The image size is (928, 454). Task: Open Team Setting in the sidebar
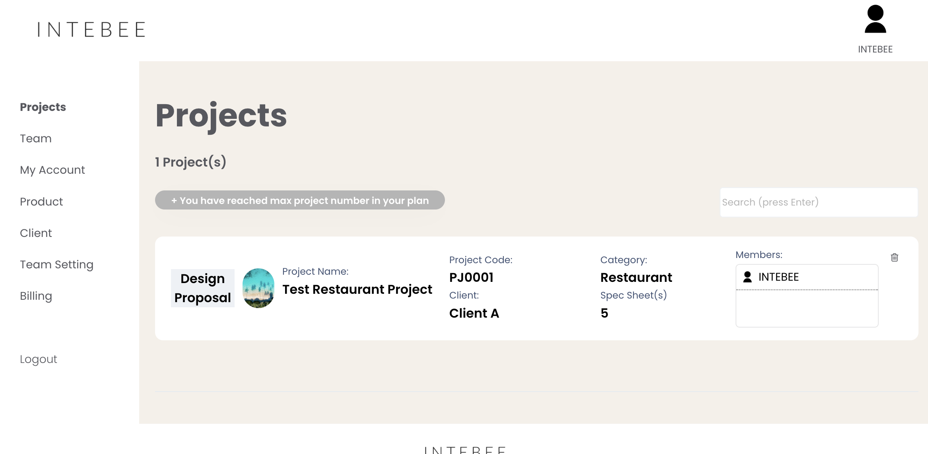pyautogui.click(x=57, y=265)
